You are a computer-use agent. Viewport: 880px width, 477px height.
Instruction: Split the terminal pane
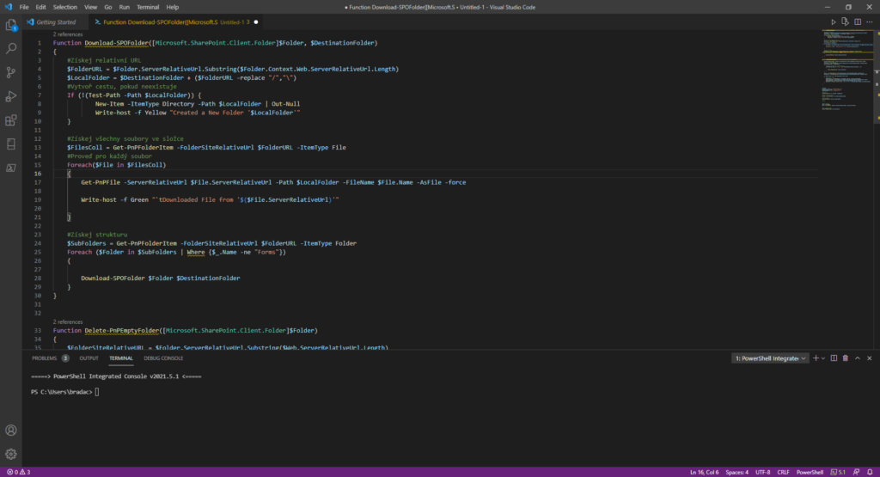pyautogui.click(x=834, y=358)
